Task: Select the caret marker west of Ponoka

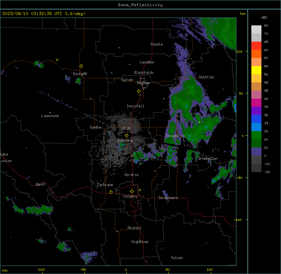Action: click(119, 48)
